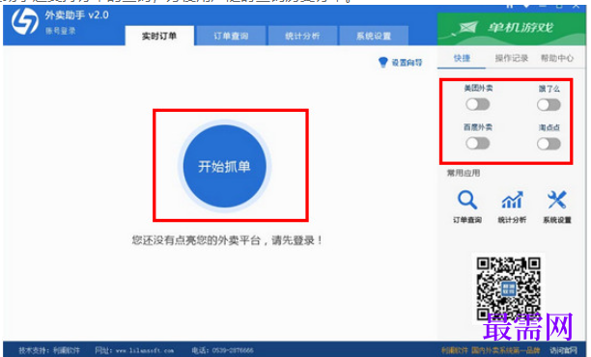Open 订单查询 magnifier shortcut icon
591x357 pixels.
(x=467, y=200)
